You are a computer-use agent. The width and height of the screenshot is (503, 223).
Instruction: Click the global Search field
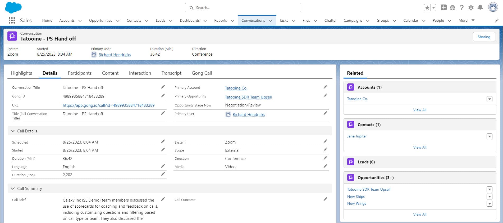tap(243, 8)
